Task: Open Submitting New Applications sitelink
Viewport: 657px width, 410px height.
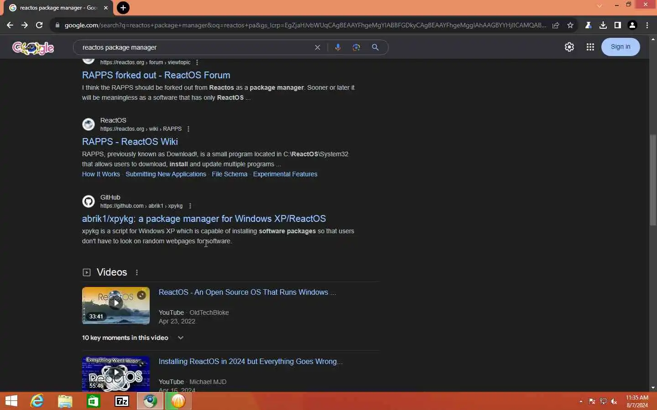Action: click(166, 174)
